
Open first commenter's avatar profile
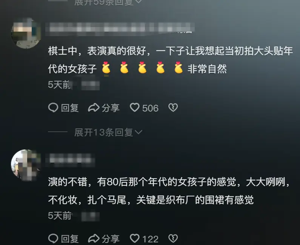[26, 33]
